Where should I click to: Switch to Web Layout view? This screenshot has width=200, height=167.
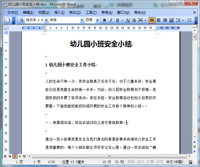(x=10, y=156)
